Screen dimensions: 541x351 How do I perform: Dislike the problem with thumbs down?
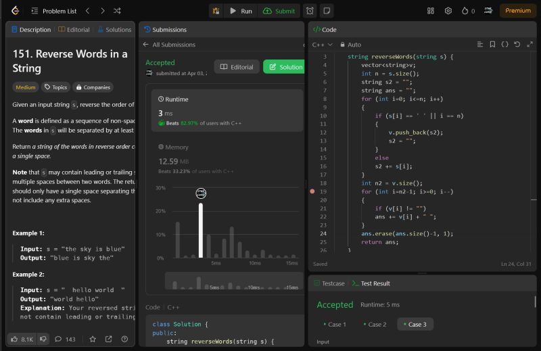(43, 339)
